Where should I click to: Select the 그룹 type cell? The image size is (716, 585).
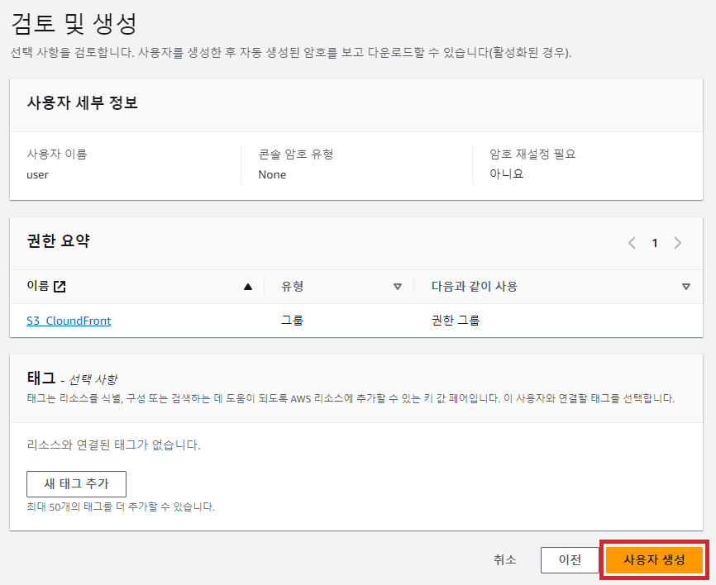[x=292, y=321]
